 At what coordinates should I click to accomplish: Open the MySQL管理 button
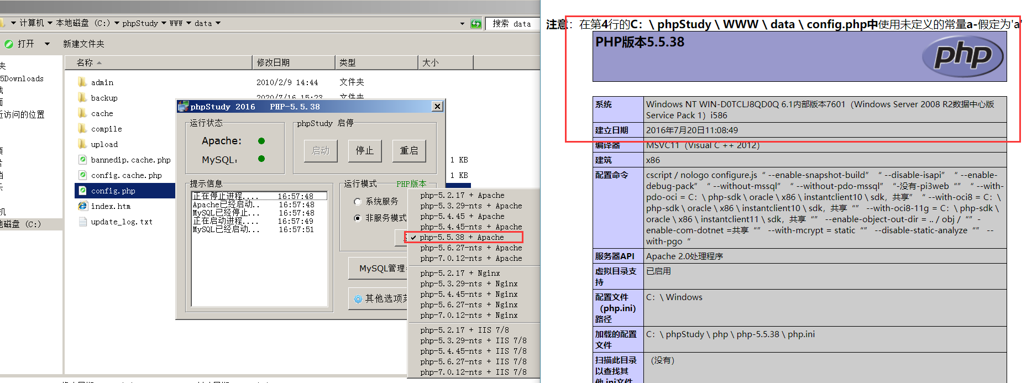click(x=378, y=268)
